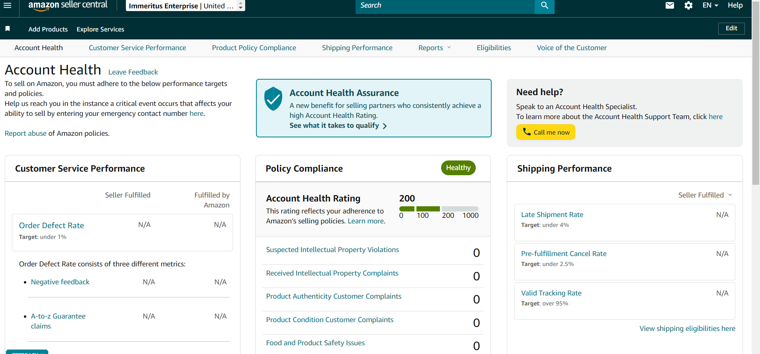The image size is (760, 354).
Task: Open the Negative feedback link
Action: (x=60, y=282)
